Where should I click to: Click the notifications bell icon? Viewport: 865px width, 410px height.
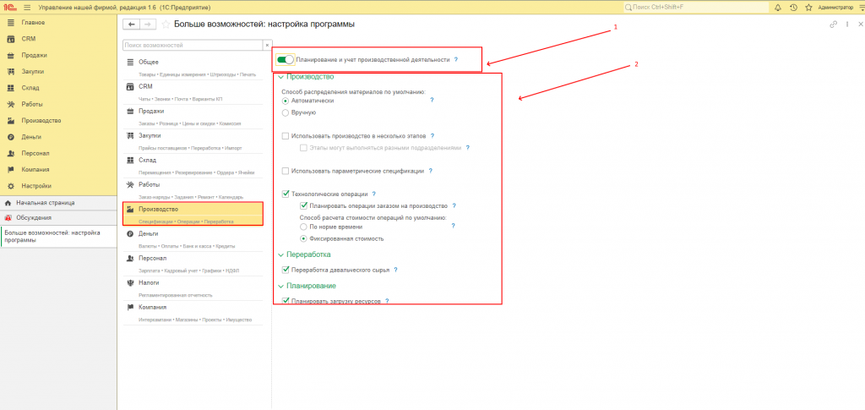click(778, 8)
